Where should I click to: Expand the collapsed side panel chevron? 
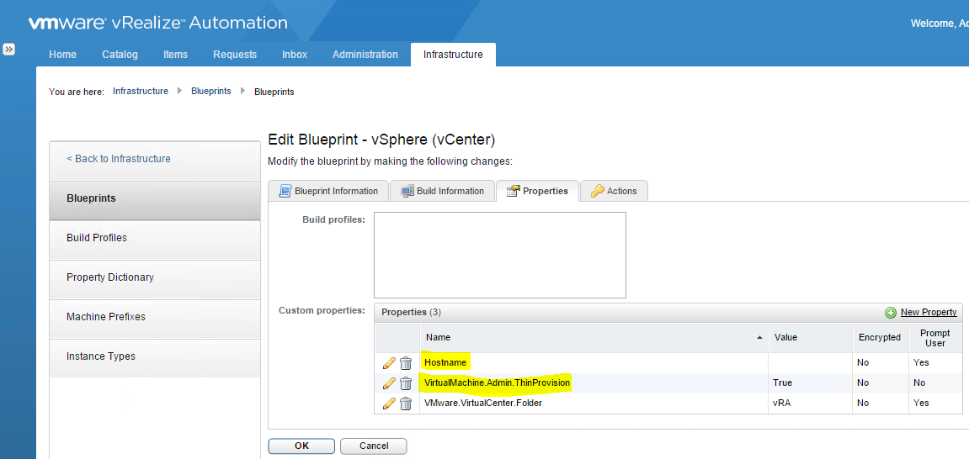tap(8, 50)
